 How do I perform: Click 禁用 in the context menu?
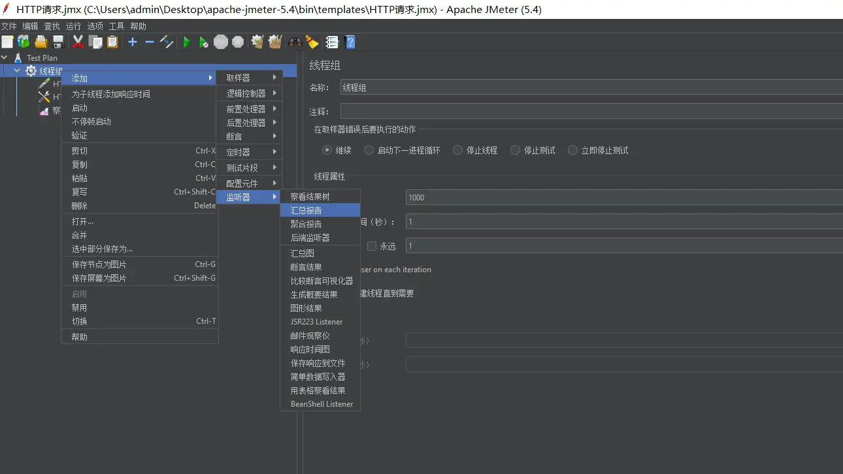[x=79, y=308]
